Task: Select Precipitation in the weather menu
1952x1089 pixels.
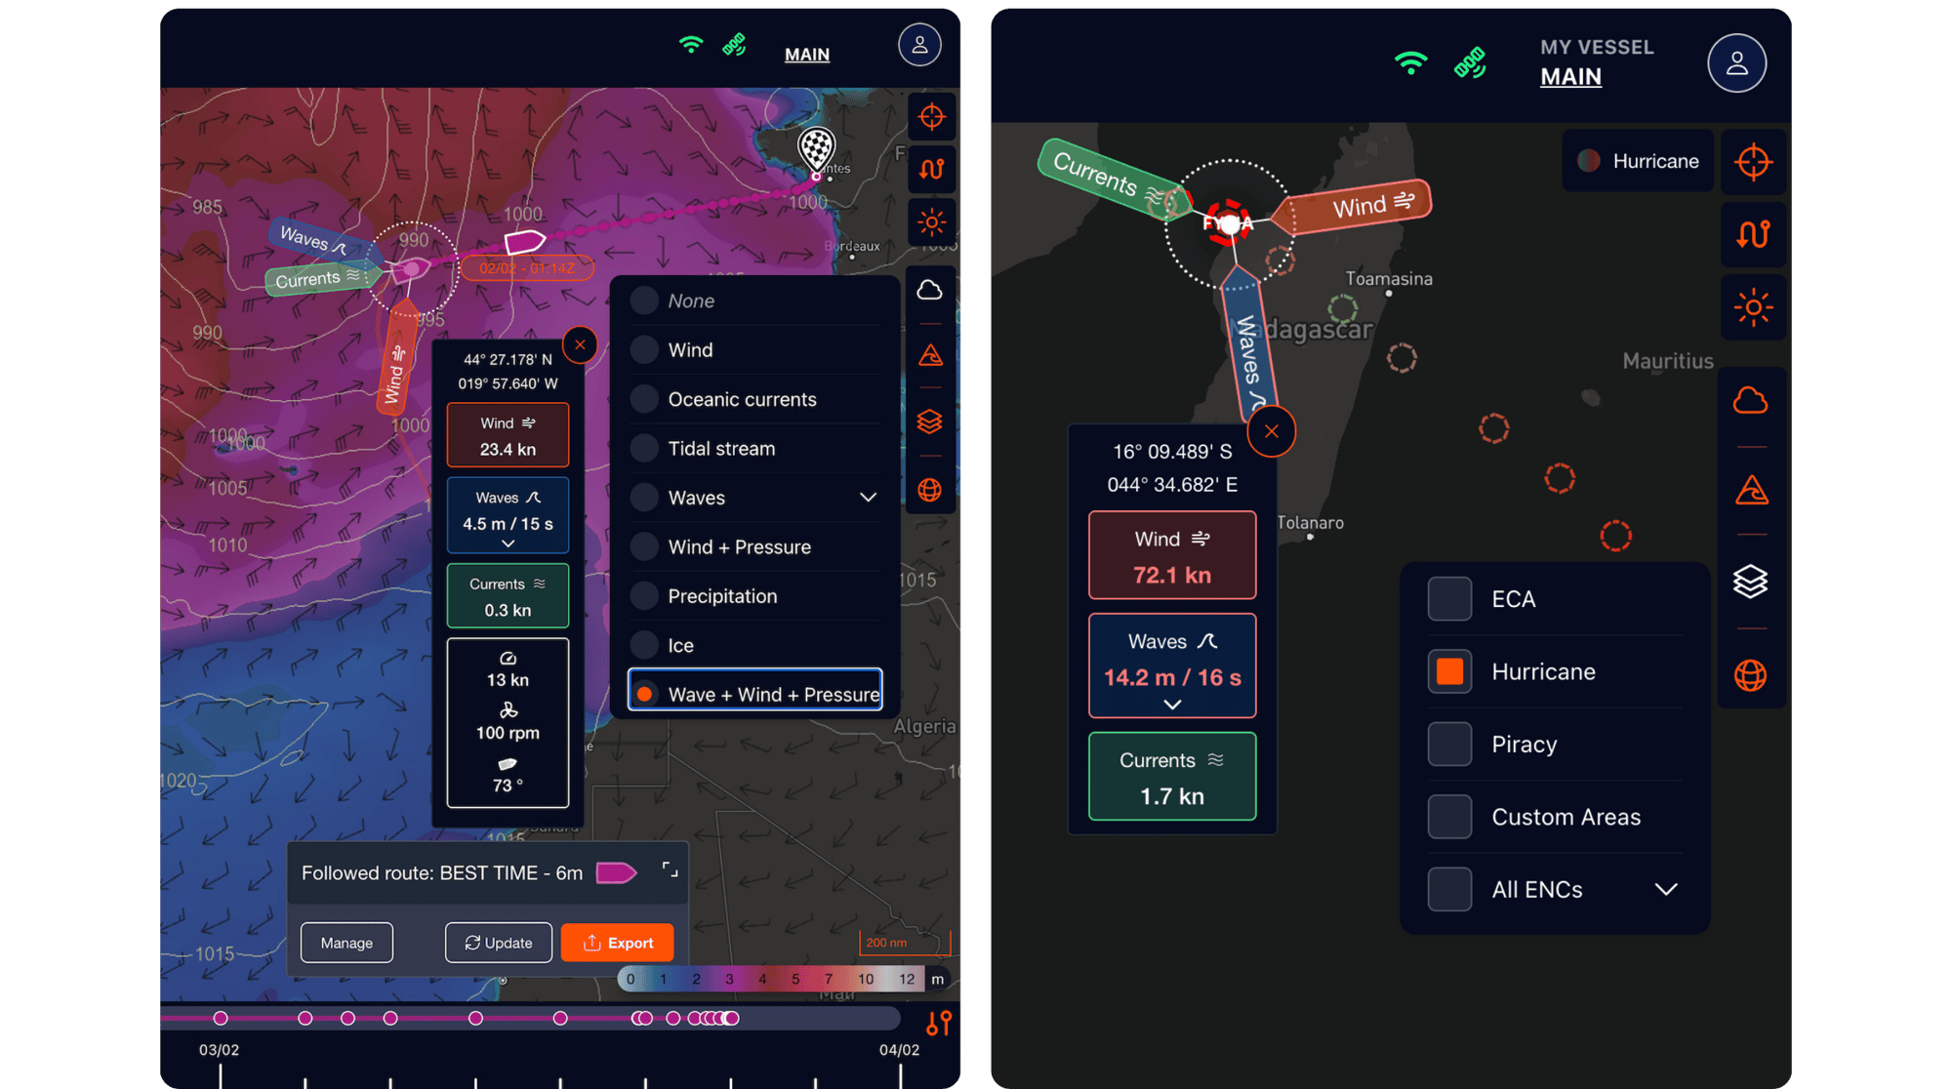Action: click(x=644, y=596)
